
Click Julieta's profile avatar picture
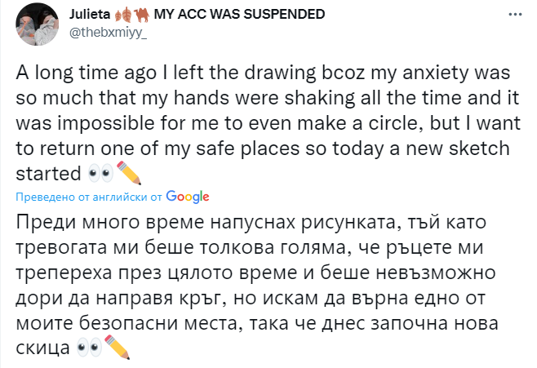37,24
